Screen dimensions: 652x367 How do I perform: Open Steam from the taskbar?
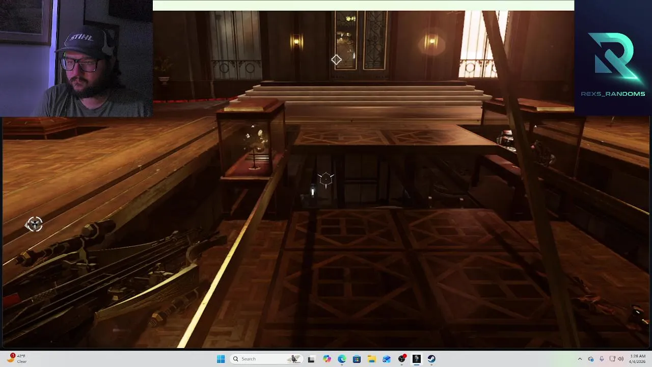coord(431,359)
